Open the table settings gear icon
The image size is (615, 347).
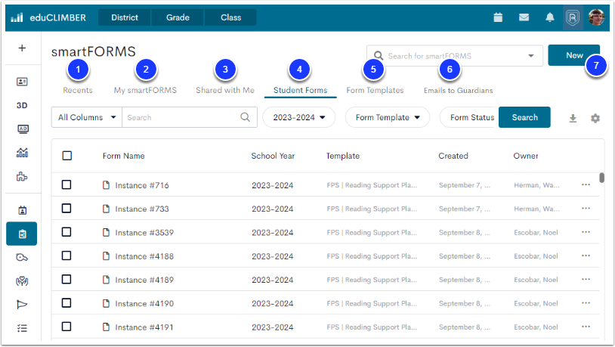click(x=595, y=118)
